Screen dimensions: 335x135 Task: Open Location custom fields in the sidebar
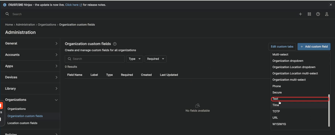click(x=22, y=123)
